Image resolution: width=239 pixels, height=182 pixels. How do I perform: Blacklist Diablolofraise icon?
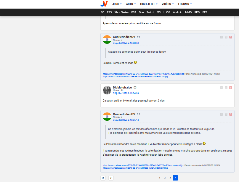click(x=226, y=88)
